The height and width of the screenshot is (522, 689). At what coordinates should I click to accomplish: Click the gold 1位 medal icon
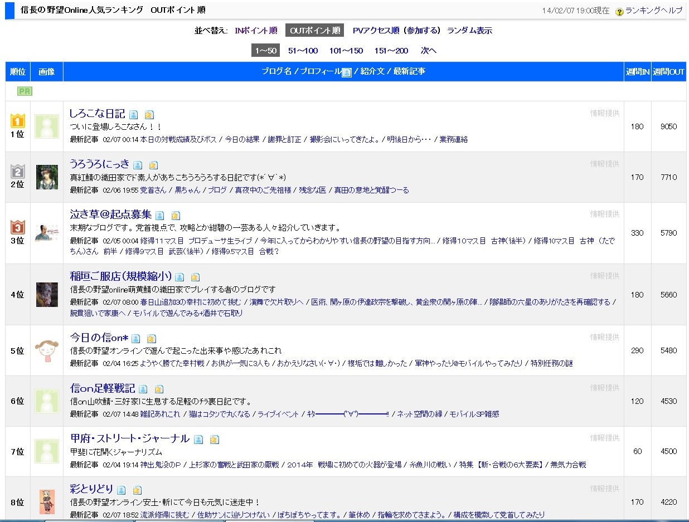tap(18, 120)
